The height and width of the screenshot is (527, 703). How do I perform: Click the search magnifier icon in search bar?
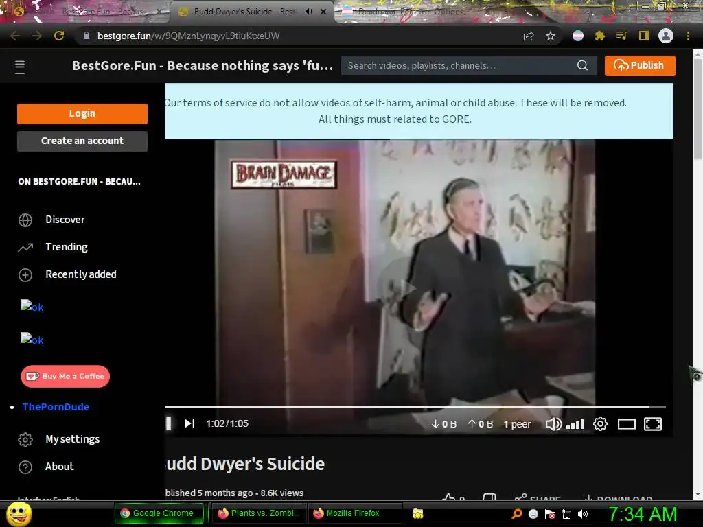[x=582, y=65]
